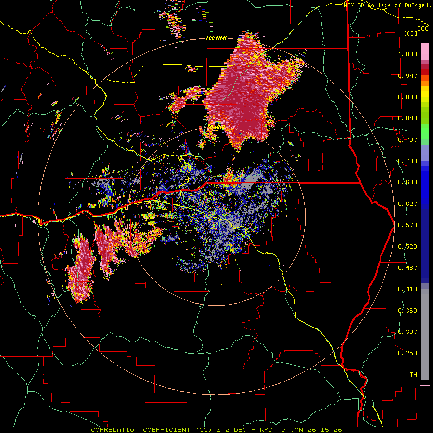This screenshot has height=433, width=433.
Task: Click the 0.947 legend value
Action: 408,76
